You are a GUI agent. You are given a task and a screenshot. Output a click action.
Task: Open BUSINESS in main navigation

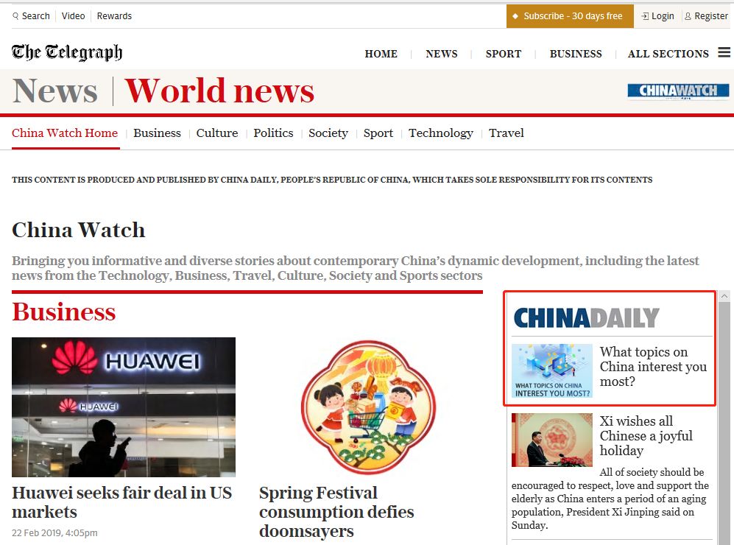pyautogui.click(x=576, y=54)
